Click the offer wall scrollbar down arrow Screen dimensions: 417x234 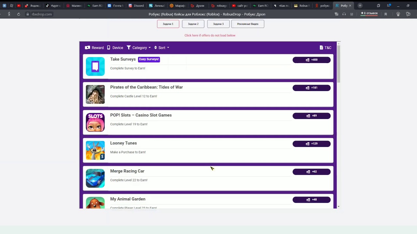[338, 206]
